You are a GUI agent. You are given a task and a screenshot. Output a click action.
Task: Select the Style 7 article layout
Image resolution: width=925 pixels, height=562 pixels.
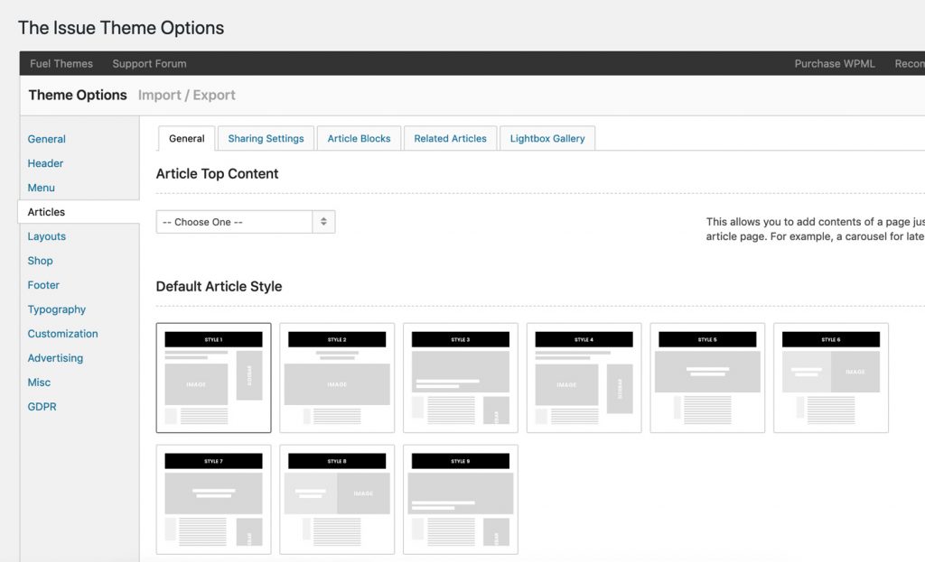click(x=213, y=499)
